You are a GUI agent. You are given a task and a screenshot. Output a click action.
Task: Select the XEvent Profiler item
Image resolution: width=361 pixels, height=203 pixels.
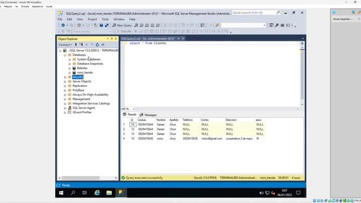(x=82, y=112)
